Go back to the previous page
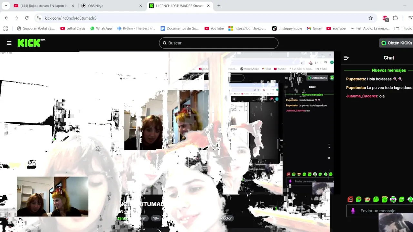The width and height of the screenshot is (413, 232). point(6,18)
